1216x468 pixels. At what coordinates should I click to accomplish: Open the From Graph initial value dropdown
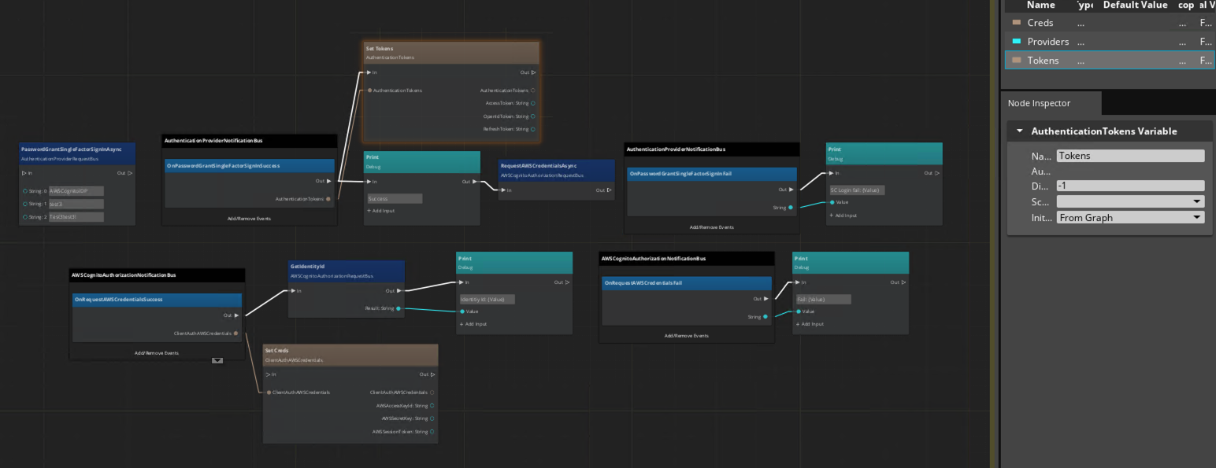point(1130,218)
